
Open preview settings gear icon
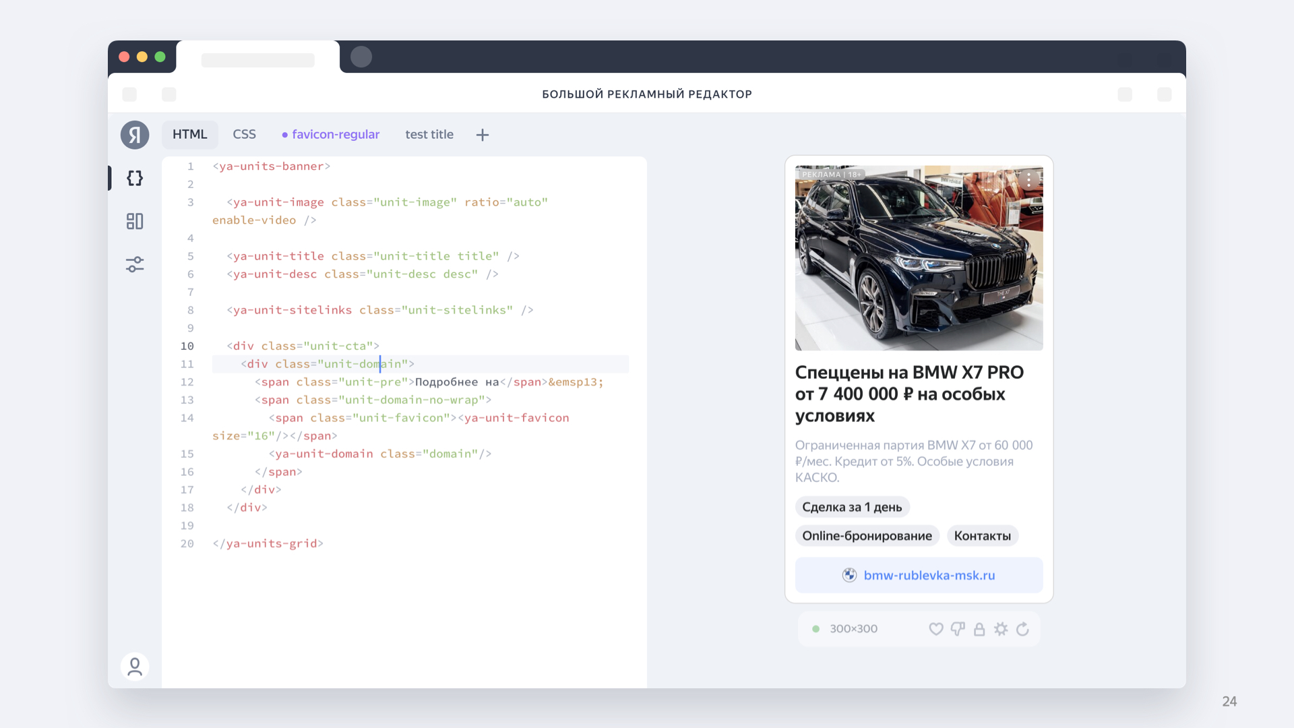(x=1001, y=629)
